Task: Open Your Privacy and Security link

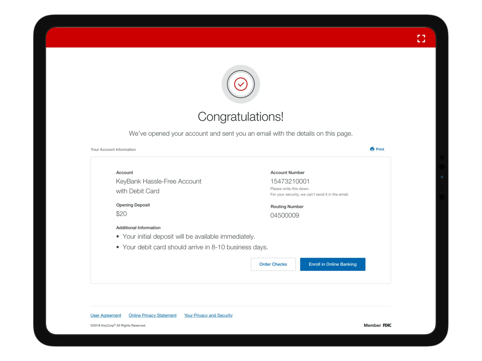Action: pyautogui.click(x=208, y=315)
